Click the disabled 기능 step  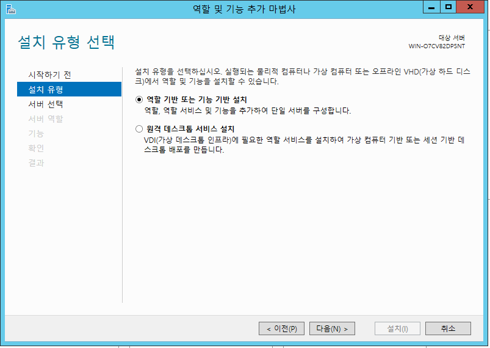tap(36, 134)
